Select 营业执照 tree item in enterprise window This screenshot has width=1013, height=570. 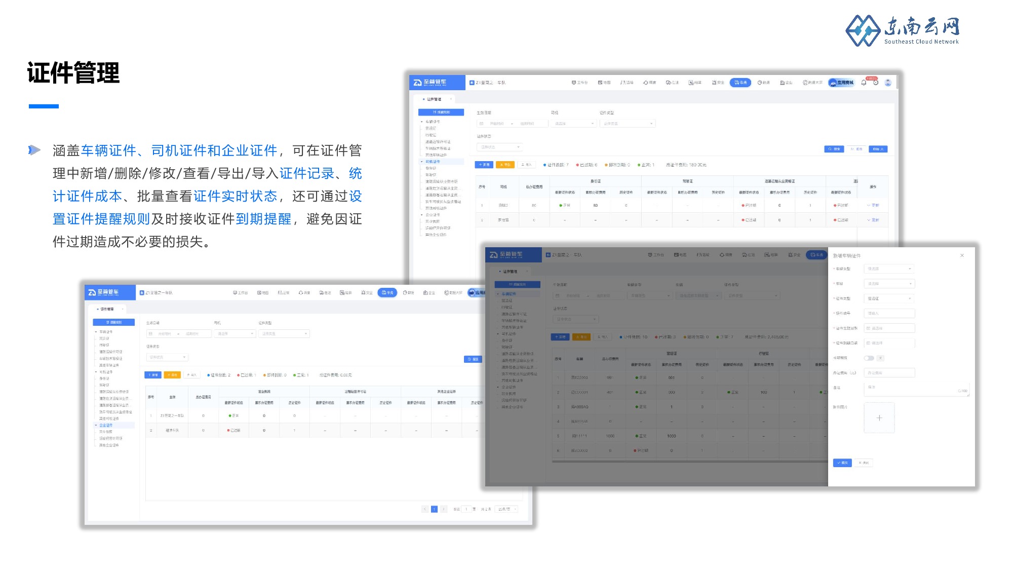pyautogui.click(x=106, y=432)
